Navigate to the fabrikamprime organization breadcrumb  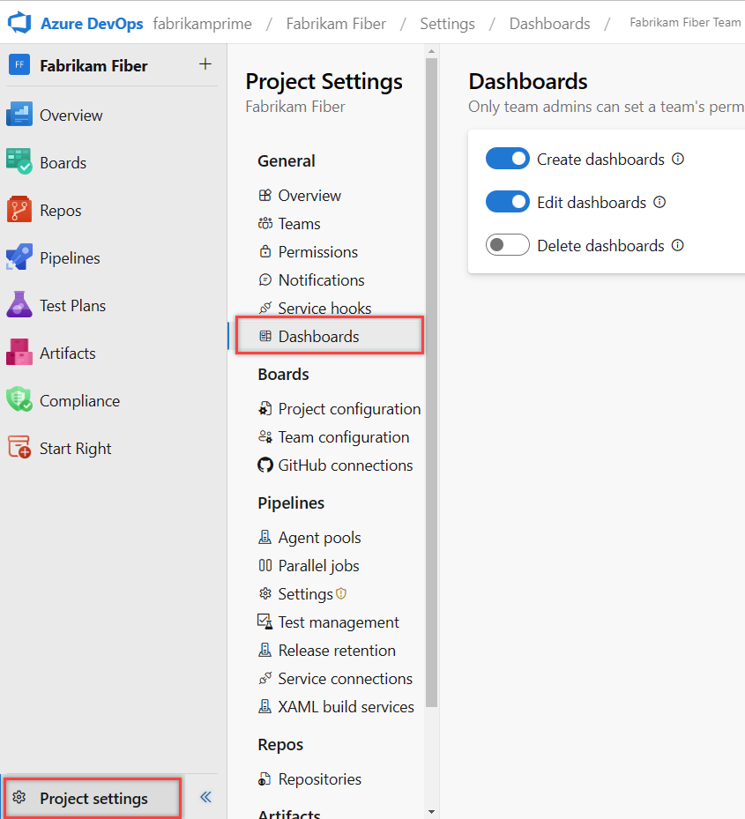[x=202, y=23]
